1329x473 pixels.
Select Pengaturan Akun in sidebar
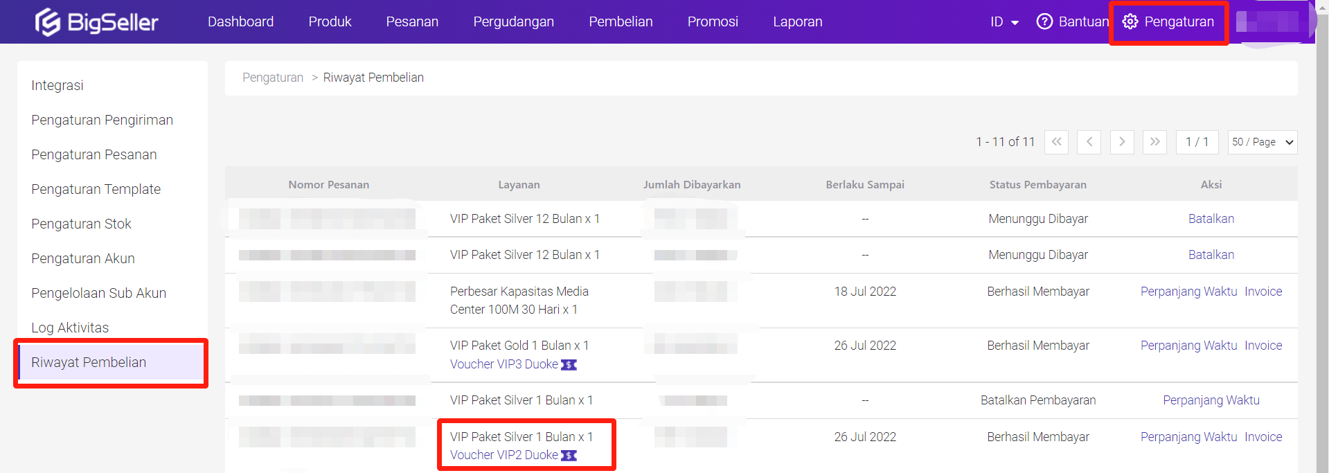click(83, 258)
